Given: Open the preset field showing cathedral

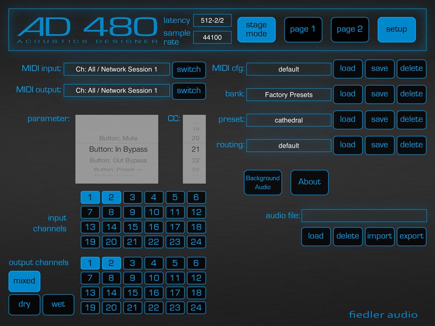Looking at the screenshot, I should (288, 120).
